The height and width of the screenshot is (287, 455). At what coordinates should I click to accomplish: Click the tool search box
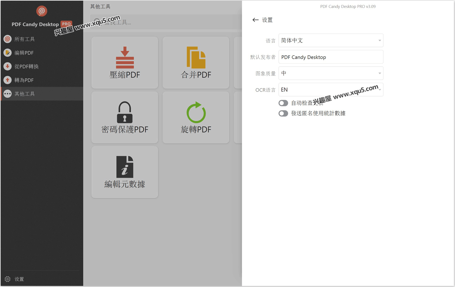click(166, 22)
